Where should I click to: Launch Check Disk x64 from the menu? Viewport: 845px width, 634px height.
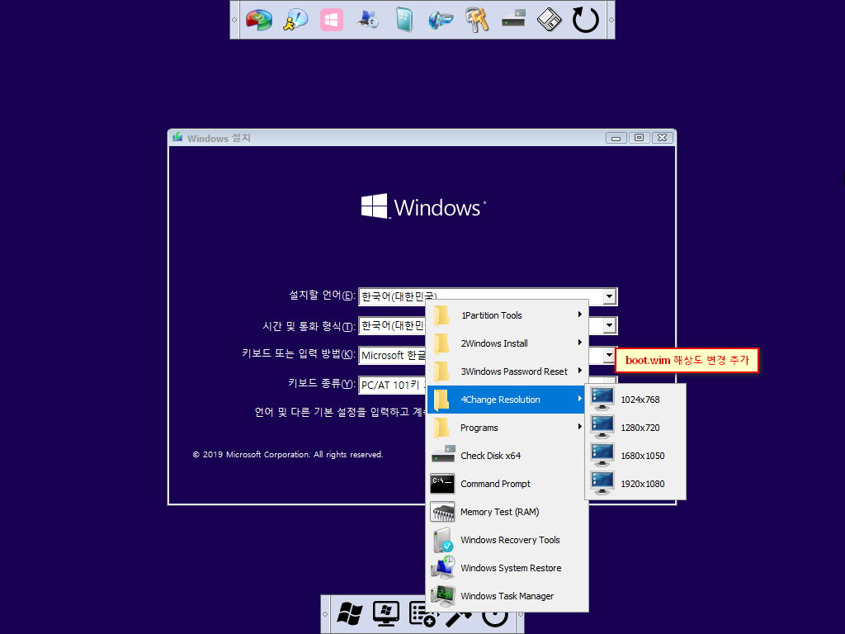point(507,456)
